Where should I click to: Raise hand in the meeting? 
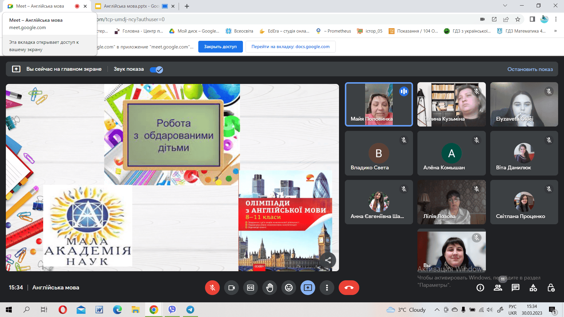(270, 288)
